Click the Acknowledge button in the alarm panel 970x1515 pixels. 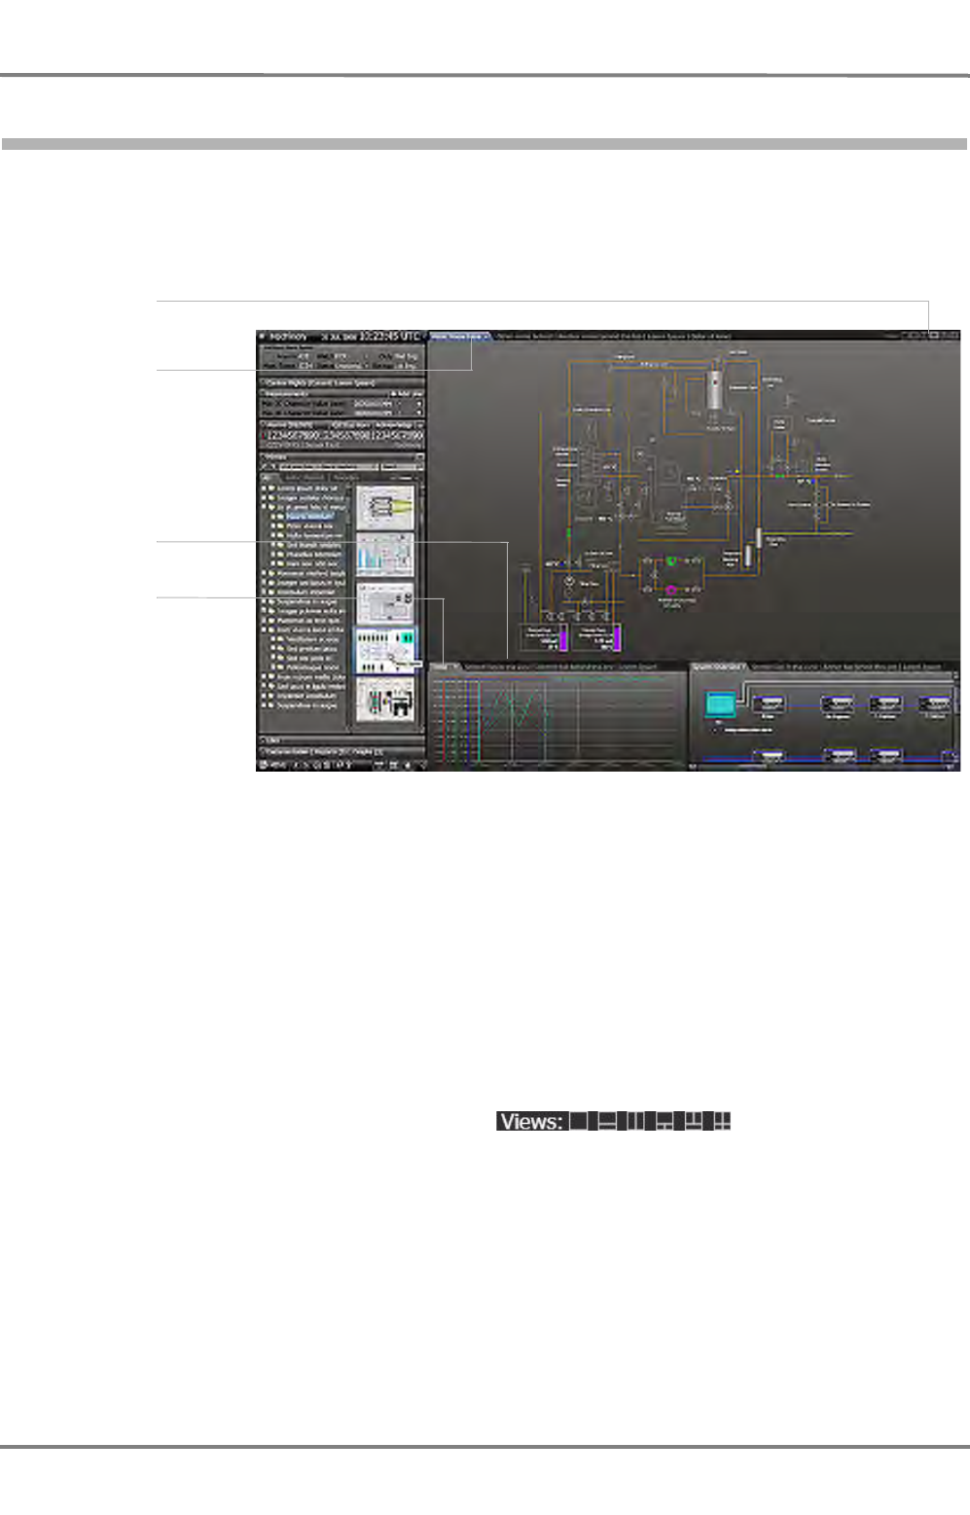[x=395, y=425]
